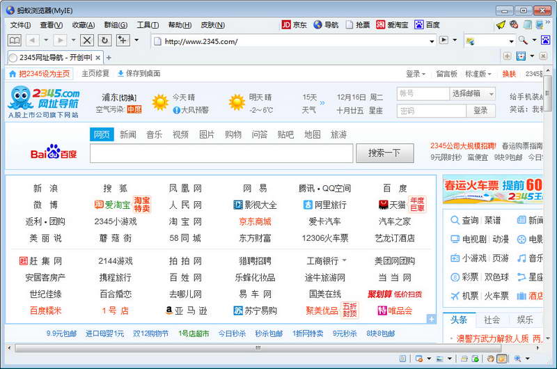
Task: Open the 收藏(A) menu
Action: click(84, 25)
